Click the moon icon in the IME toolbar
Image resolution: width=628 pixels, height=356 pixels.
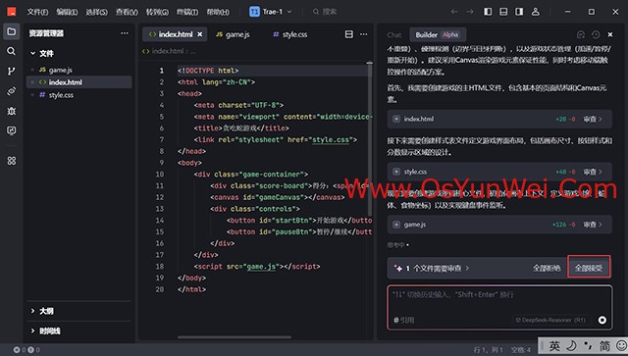point(571,345)
